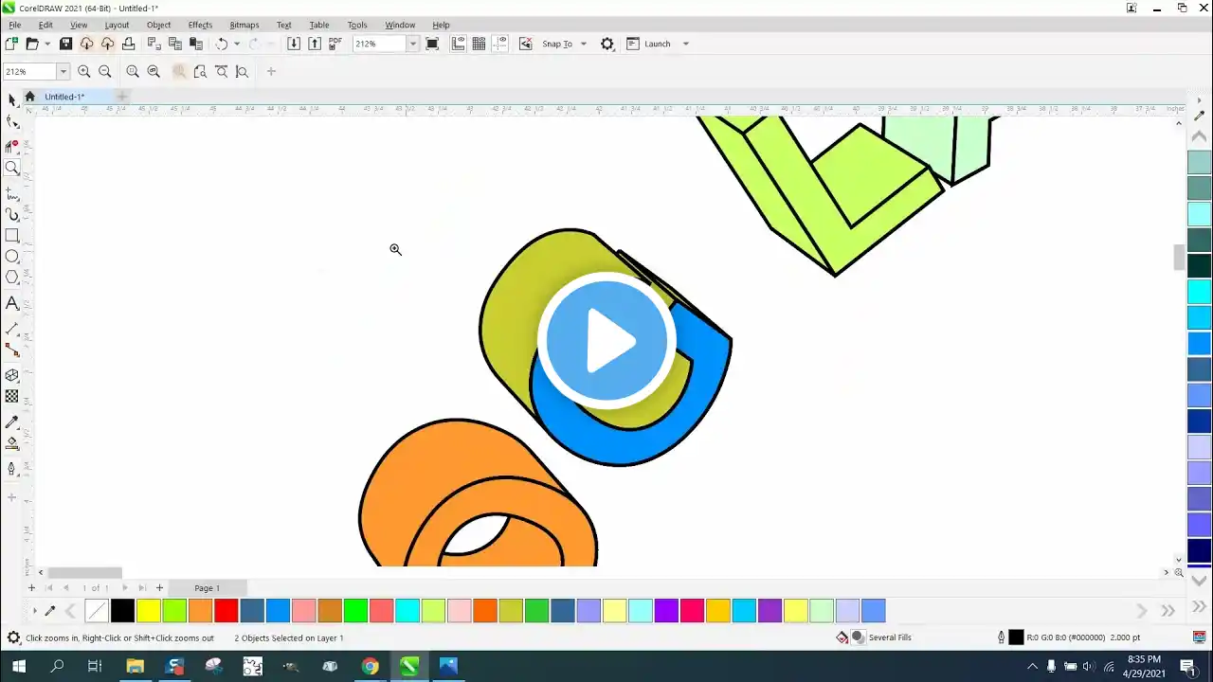Expand the standard toolbar zoom level dropdown
The height and width of the screenshot is (682, 1213).
tap(412, 44)
